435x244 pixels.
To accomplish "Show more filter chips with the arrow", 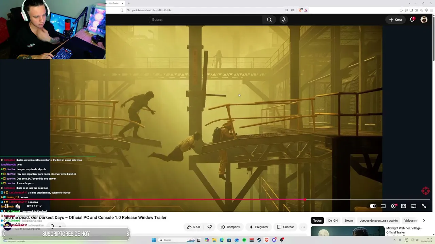I will coord(424,221).
